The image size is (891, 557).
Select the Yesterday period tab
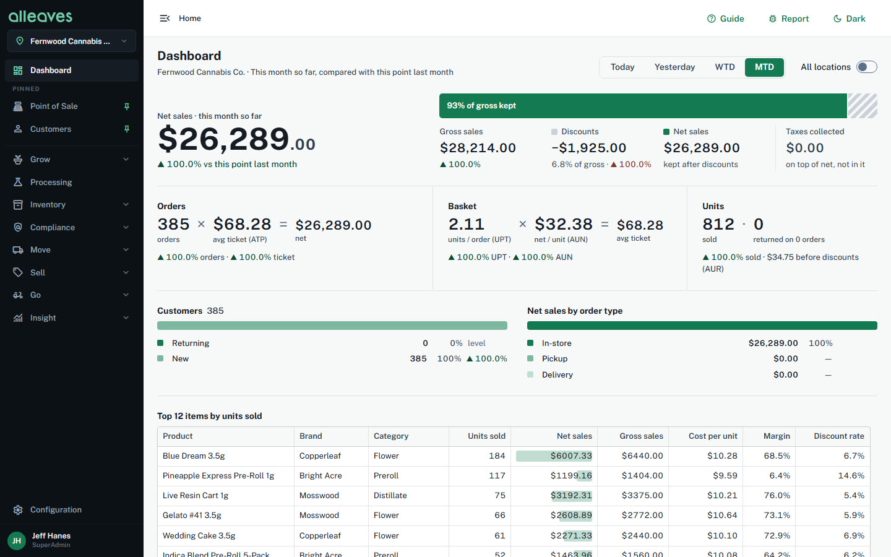click(x=674, y=67)
